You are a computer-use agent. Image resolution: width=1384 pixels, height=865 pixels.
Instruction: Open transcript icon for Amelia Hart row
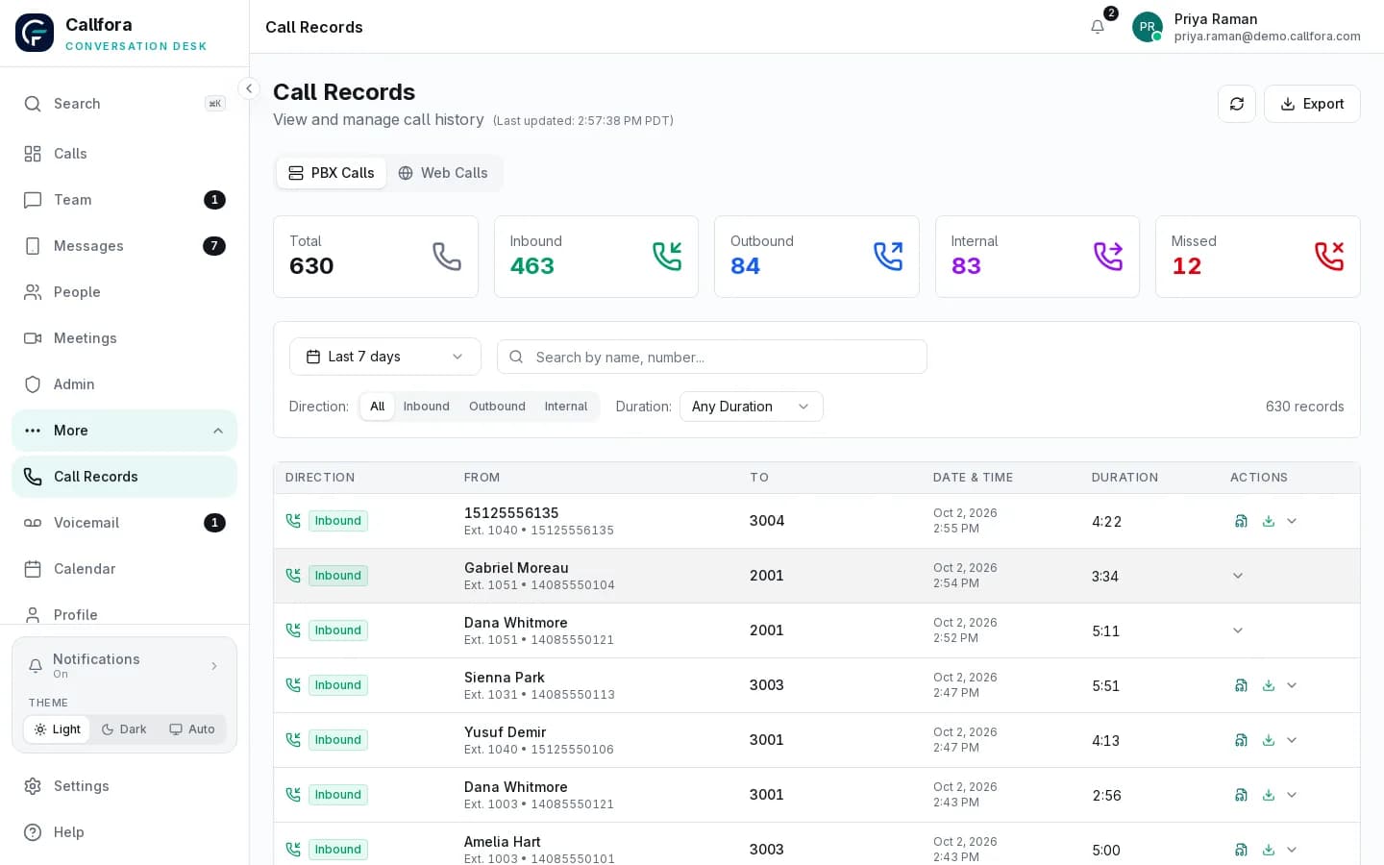[x=1241, y=850]
